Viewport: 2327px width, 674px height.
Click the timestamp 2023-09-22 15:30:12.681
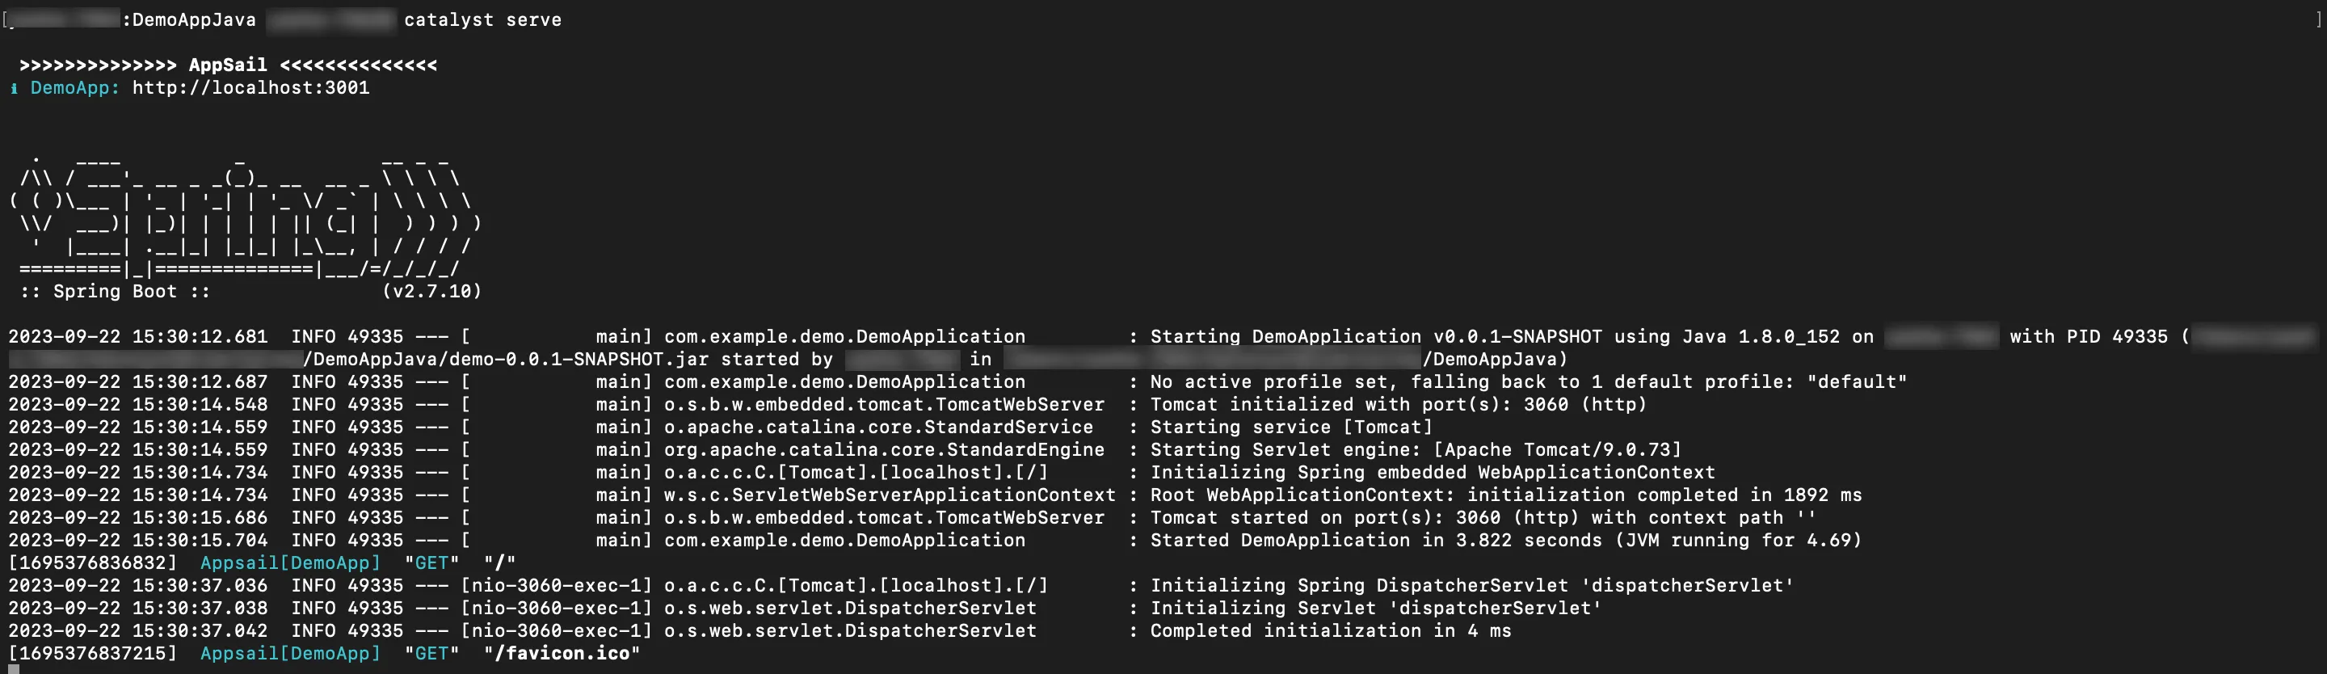(x=138, y=336)
